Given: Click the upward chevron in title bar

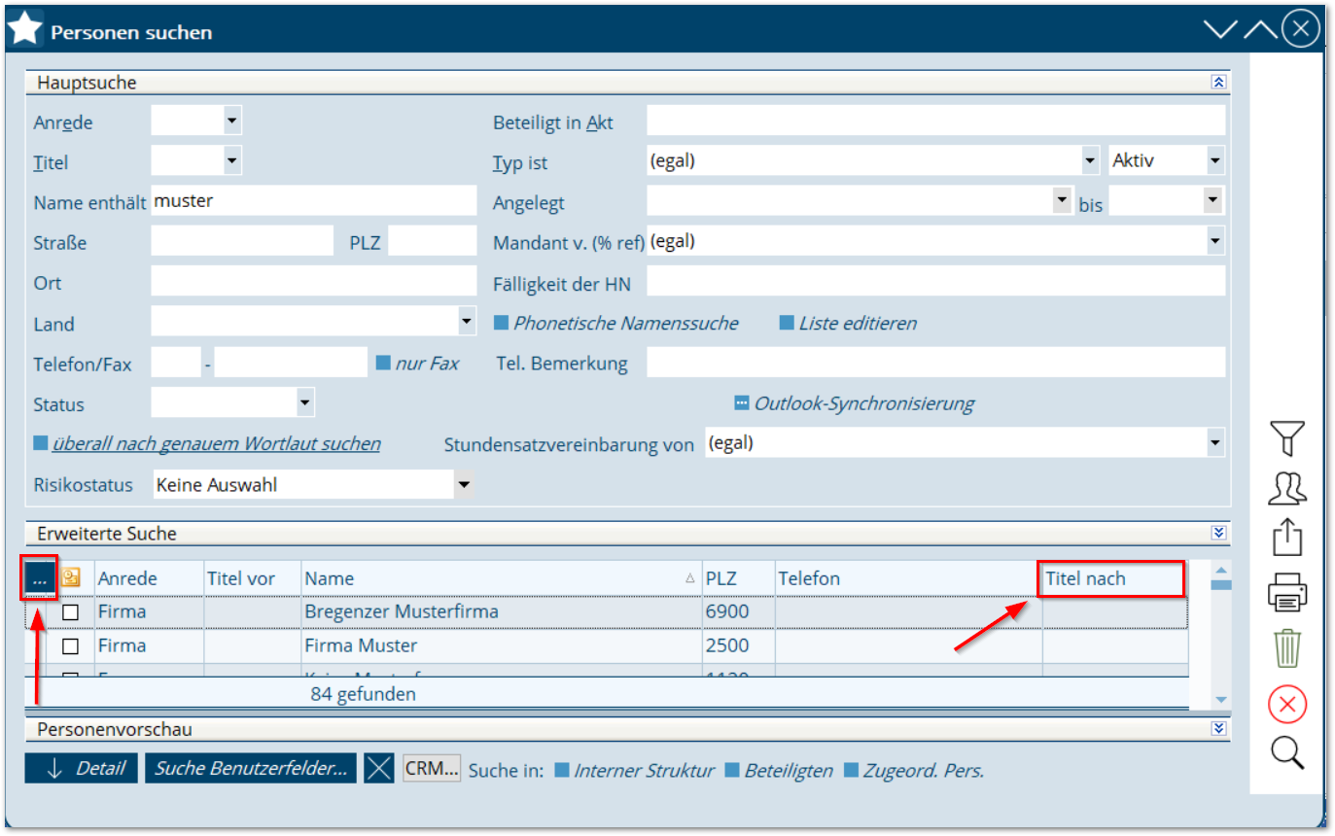Looking at the screenshot, I should [x=1260, y=29].
